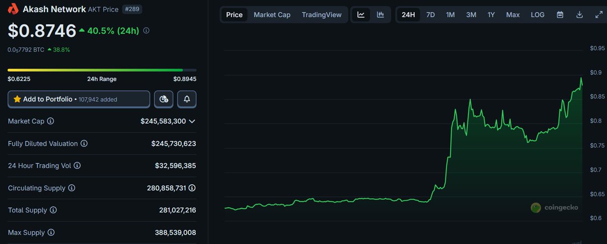Click the $0.8746 price value
Viewport: 607px width, 244px height.
(x=42, y=31)
